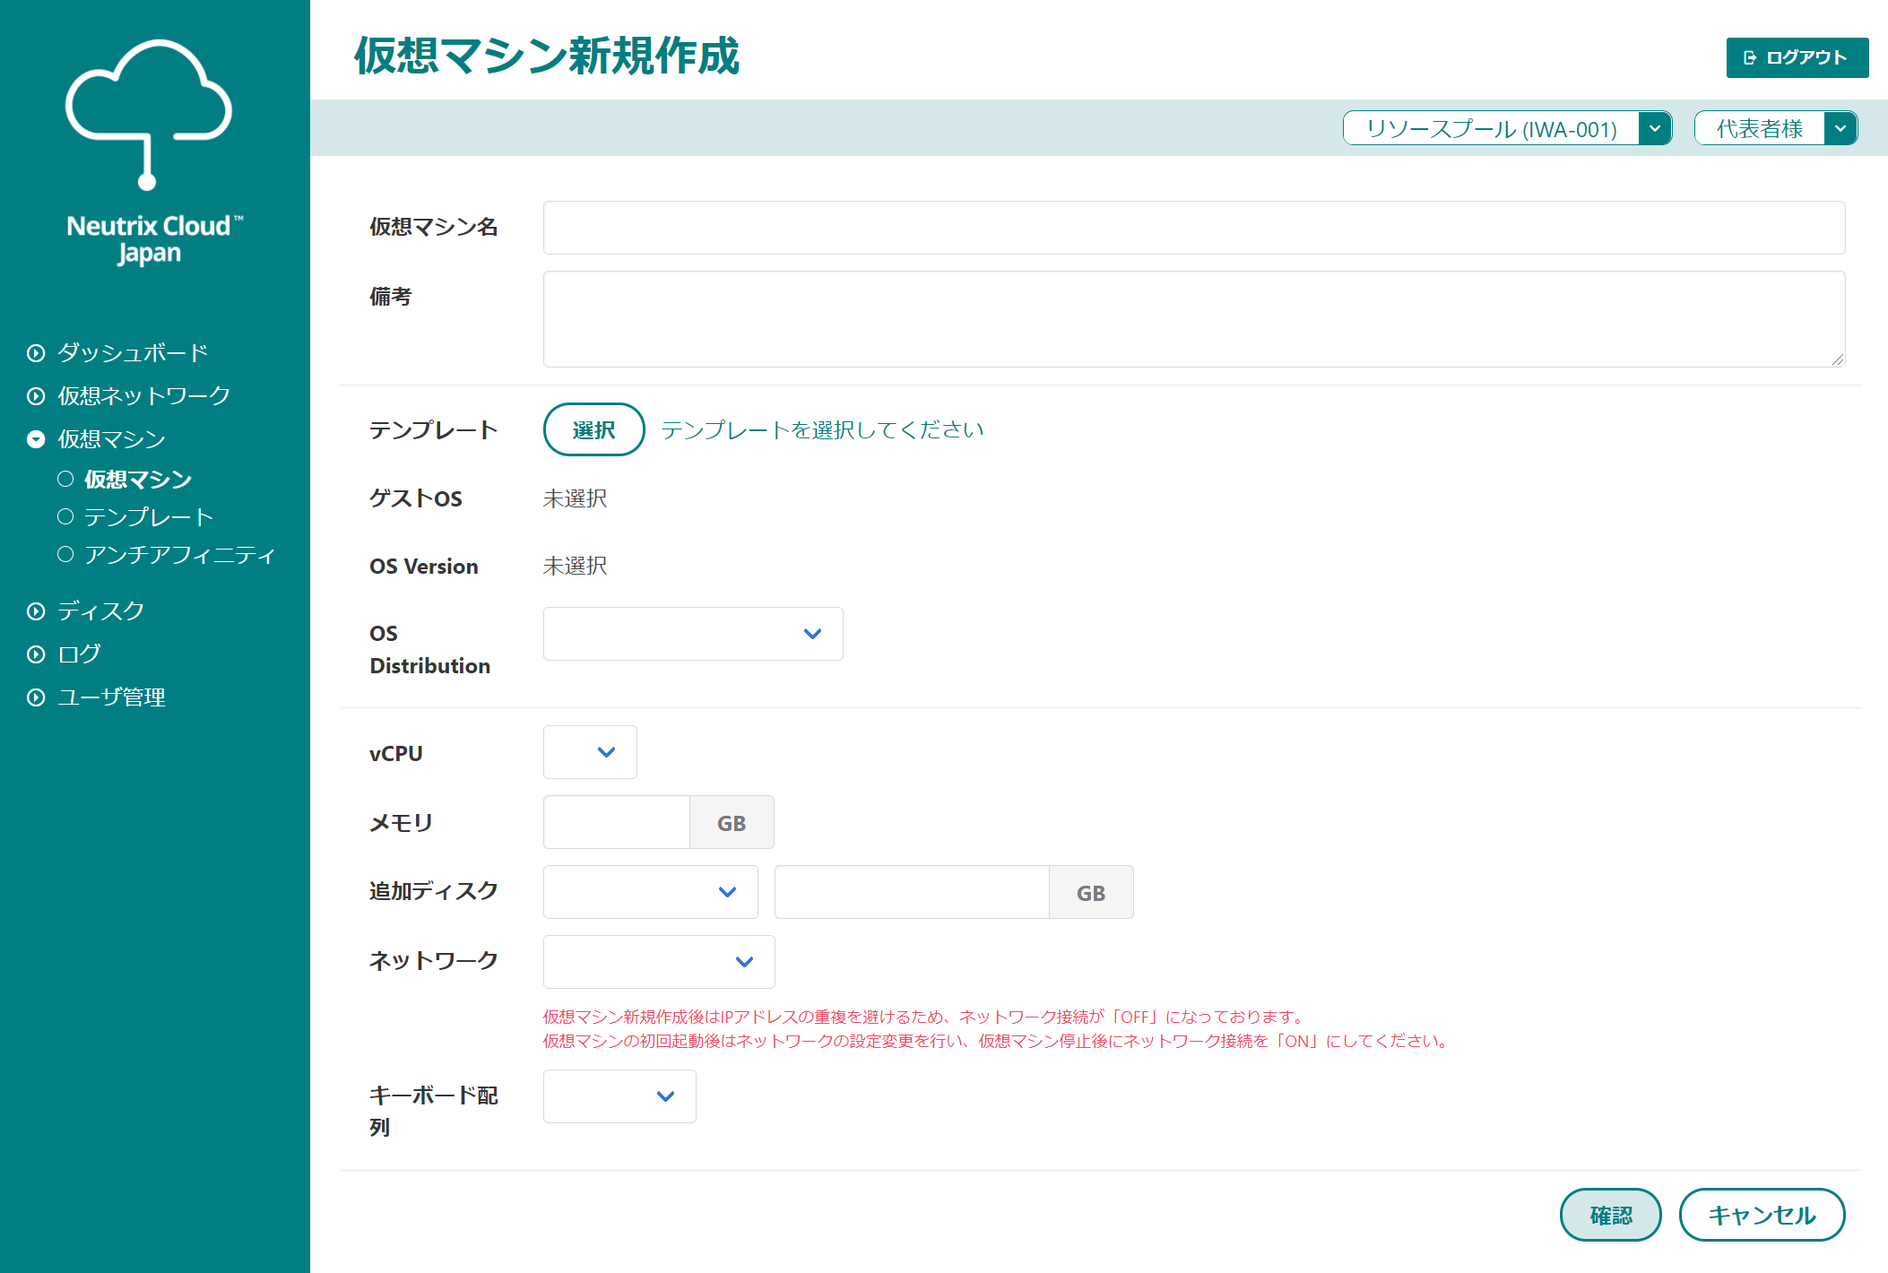This screenshot has height=1273, width=1888.
Task: Click the circle arrow icon beside ディスク
Action: [x=36, y=611]
